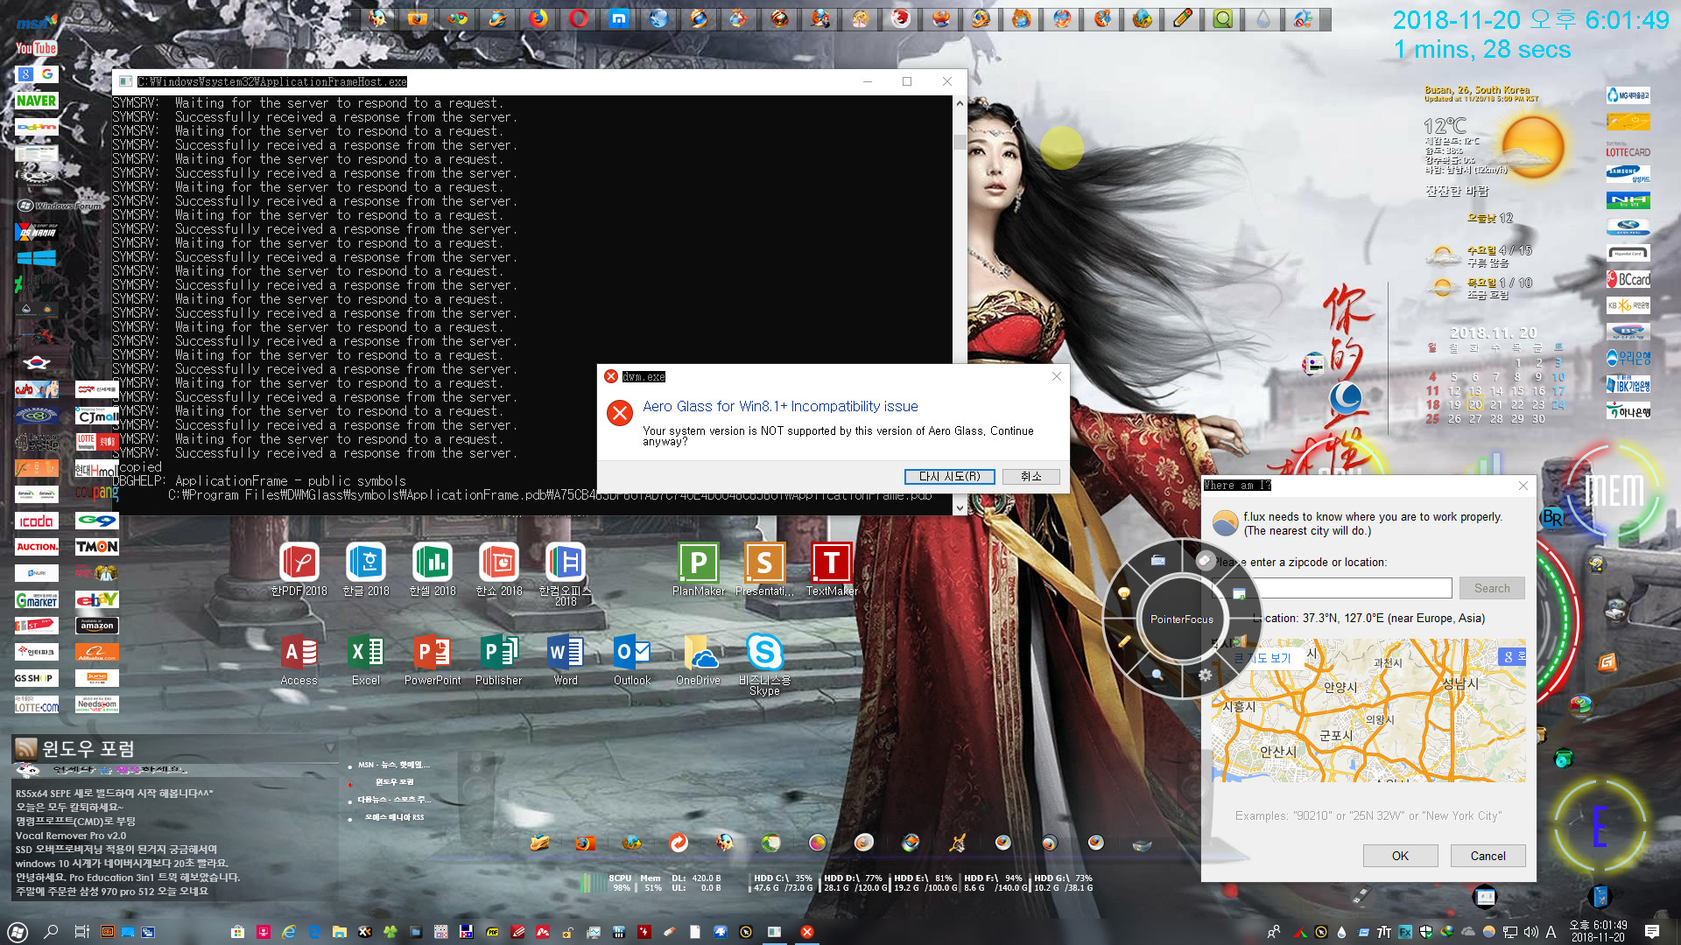Open Word desktop shortcut
The width and height of the screenshot is (1681, 945).
coord(566,661)
